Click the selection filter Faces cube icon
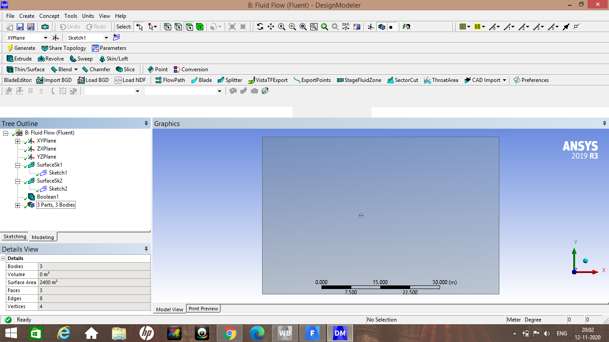This screenshot has height=342, width=609. pos(189,27)
